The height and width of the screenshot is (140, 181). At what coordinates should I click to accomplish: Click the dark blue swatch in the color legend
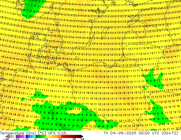27,136
